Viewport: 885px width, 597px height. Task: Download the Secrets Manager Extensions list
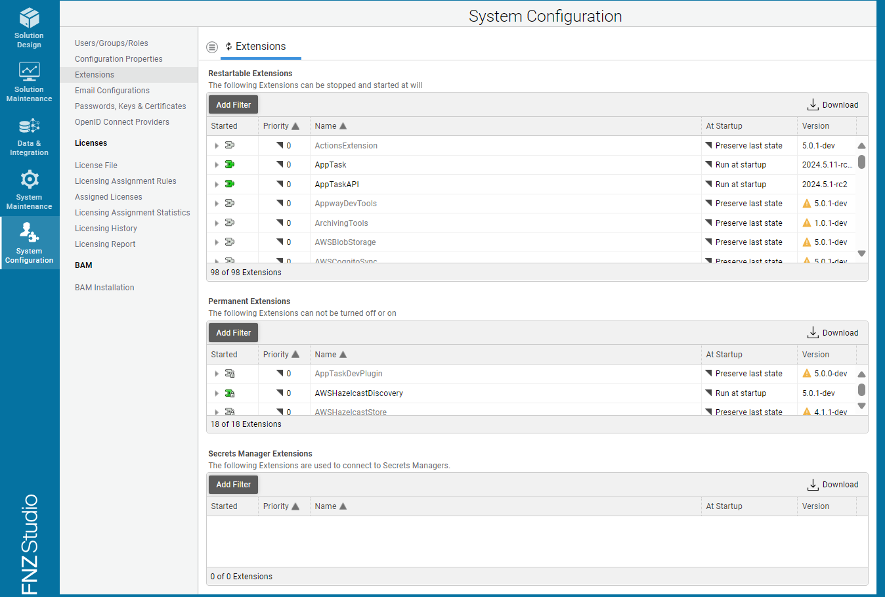tap(832, 485)
